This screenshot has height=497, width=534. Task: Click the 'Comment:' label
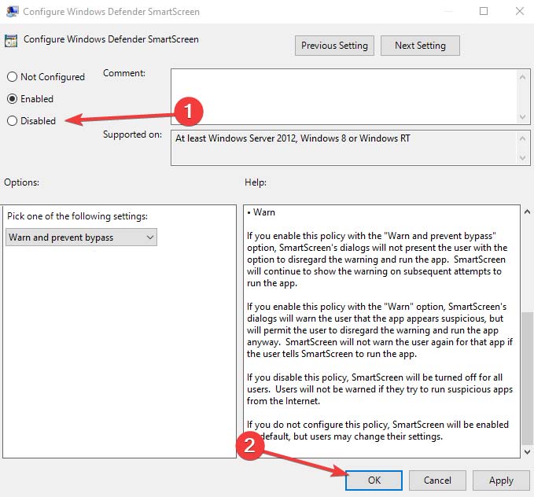124,73
